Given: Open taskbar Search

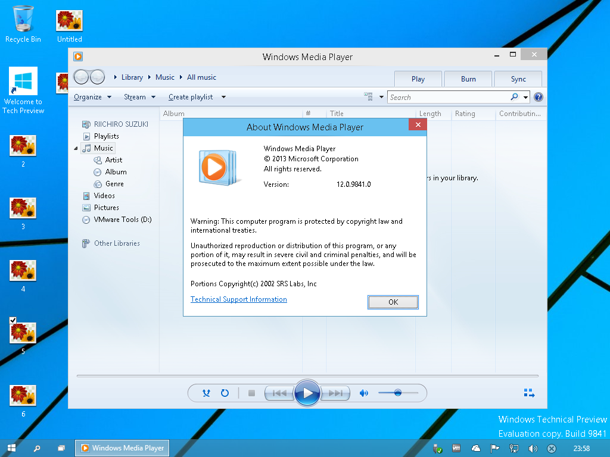Looking at the screenshot, I should 37,448.
